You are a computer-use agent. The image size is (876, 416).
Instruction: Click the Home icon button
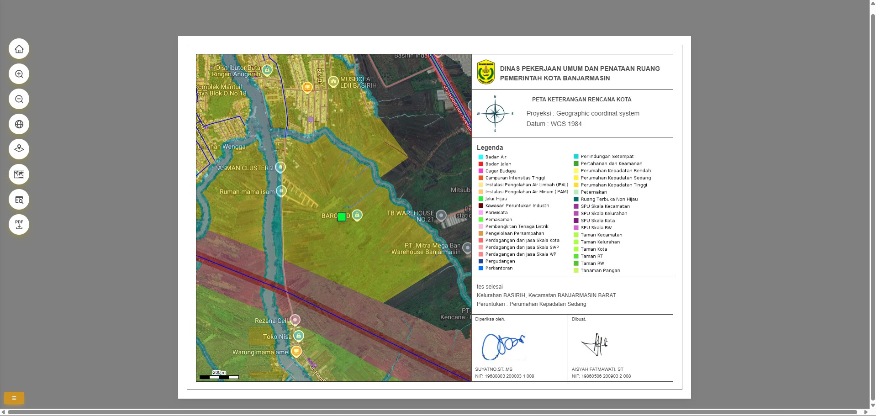point(19,49)
